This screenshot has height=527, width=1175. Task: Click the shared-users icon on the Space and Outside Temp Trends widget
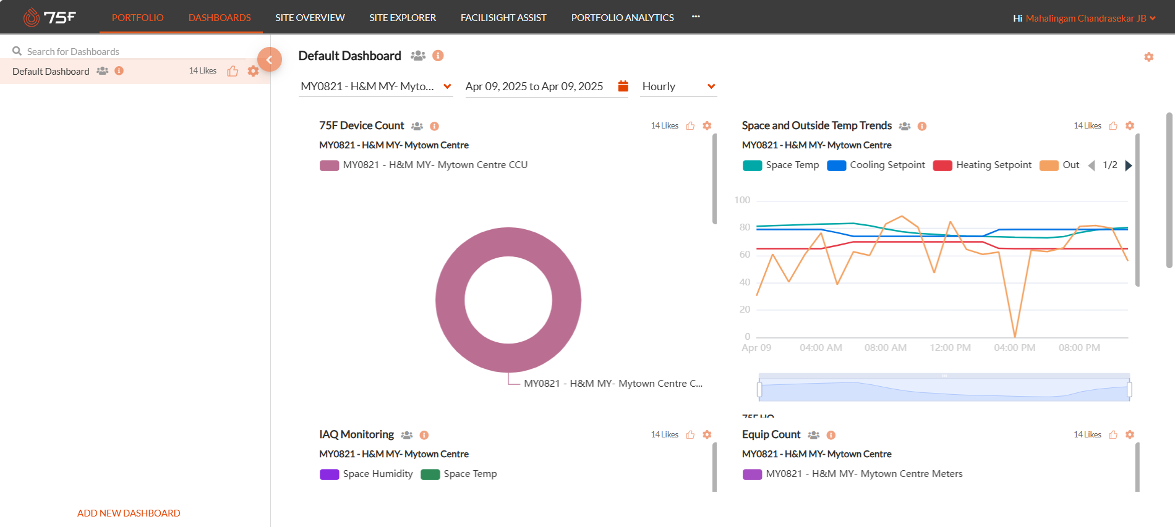[905, 126]
